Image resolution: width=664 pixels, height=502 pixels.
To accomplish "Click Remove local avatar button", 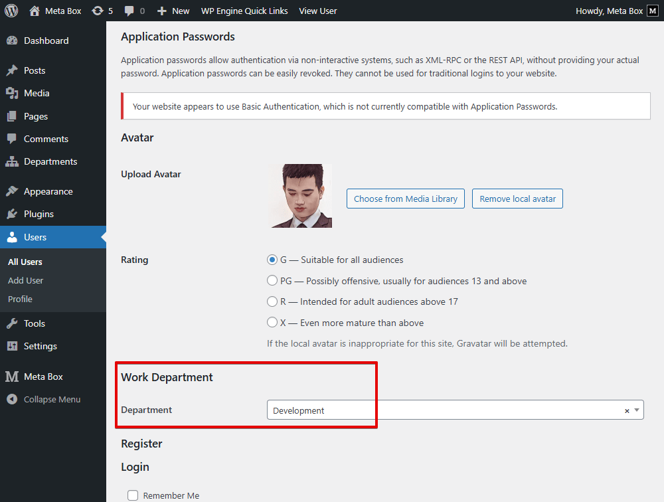I will [x=517, y=199].
